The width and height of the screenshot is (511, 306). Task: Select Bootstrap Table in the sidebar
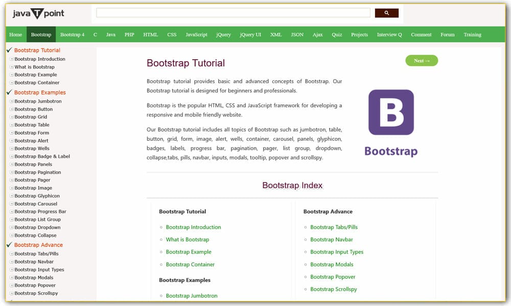pos(33,124)
